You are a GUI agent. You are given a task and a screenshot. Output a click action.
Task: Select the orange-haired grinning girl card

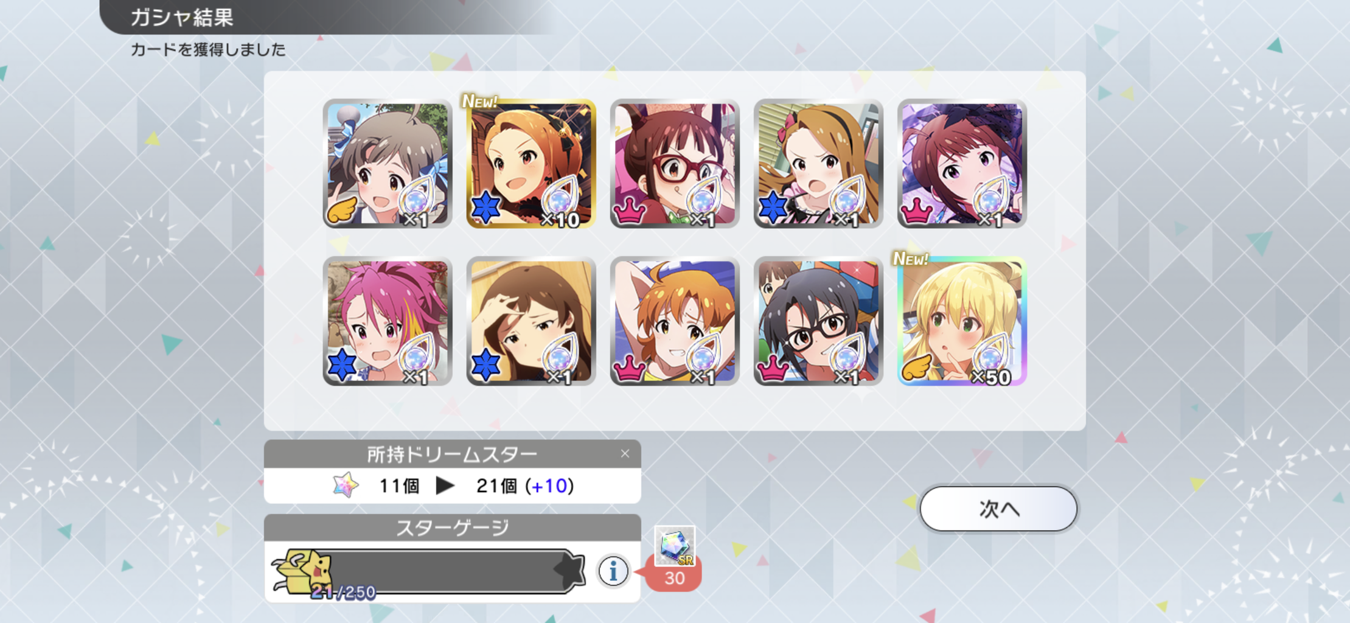pos(675,321)
